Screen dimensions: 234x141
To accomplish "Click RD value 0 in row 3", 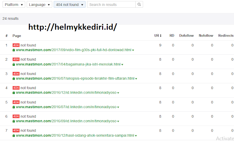I will (173, 74).
